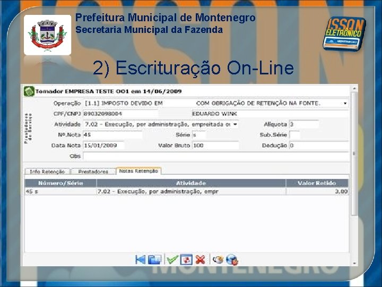Select the Notas Retenção tab
Screen dimensions: 382x287
138,171
